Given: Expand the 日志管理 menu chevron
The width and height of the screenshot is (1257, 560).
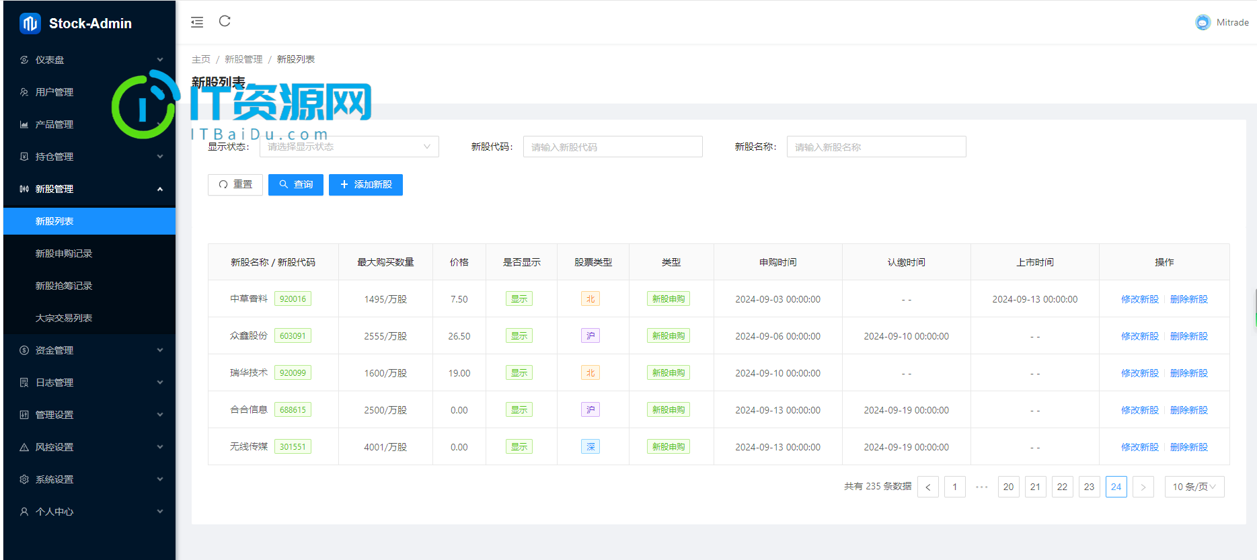Looking at the screenshot, I should 160,383.
